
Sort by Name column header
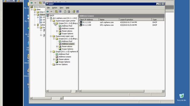[109, 19]
